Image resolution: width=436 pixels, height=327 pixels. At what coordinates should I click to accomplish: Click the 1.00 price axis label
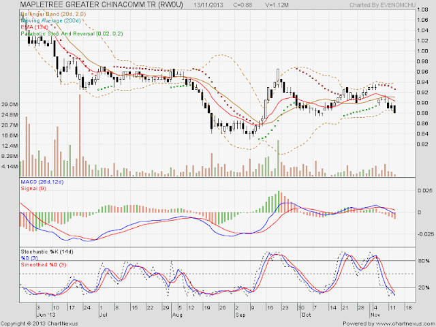coord(422,51)
